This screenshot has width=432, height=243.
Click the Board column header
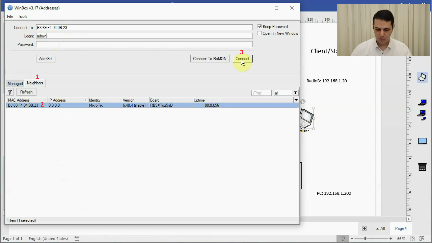coord(171,100)
